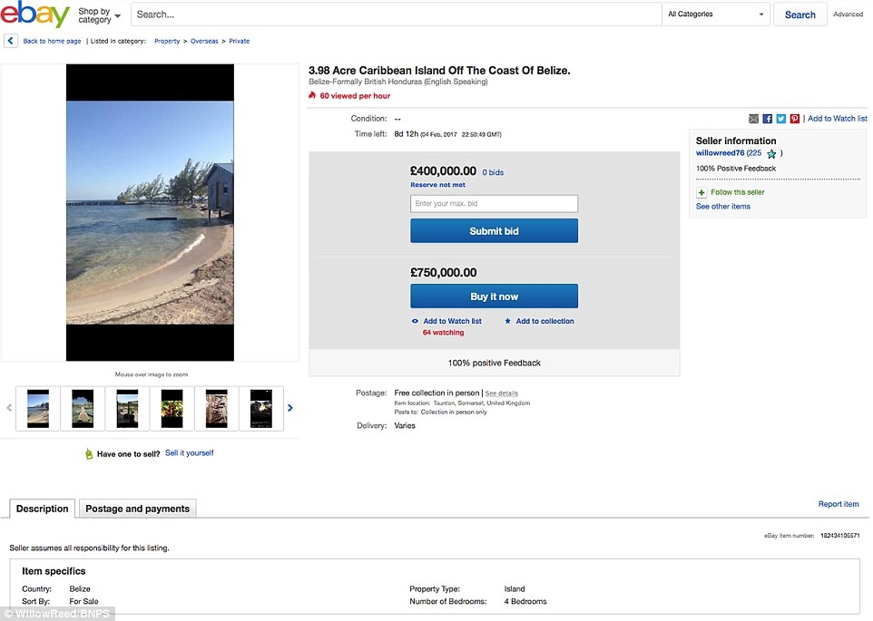
Task: Click the eBay logo
Action: (36, 15)
